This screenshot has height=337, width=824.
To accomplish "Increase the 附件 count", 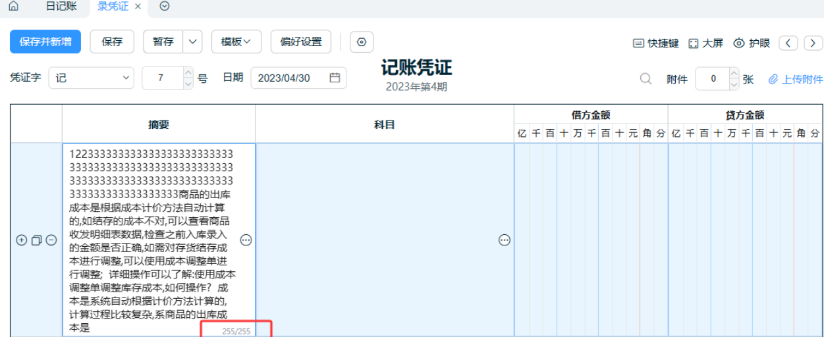I will coord(734,74).
